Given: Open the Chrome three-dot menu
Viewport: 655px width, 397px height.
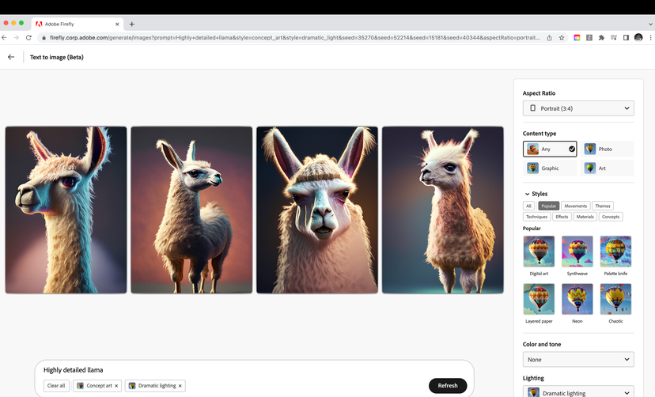Looking at the screenshot, I should (650, 38).
